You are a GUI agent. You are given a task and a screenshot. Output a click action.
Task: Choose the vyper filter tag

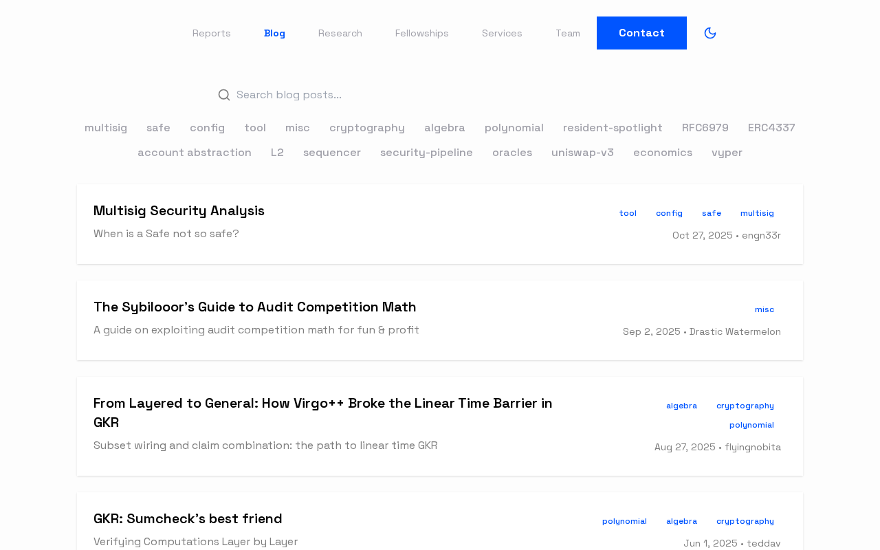coord(727,153)
